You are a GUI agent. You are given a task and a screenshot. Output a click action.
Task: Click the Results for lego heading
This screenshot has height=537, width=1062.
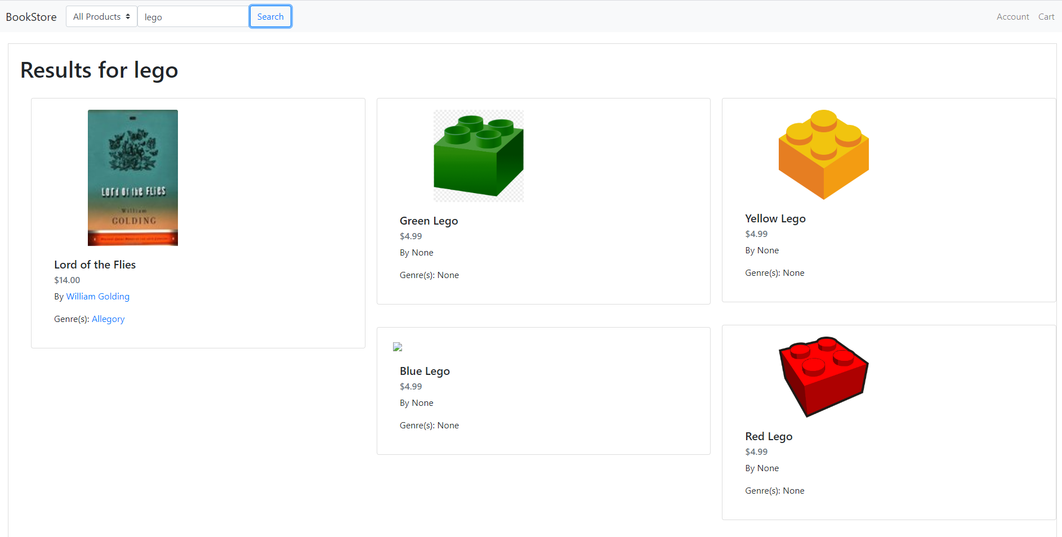pos(99,70)
